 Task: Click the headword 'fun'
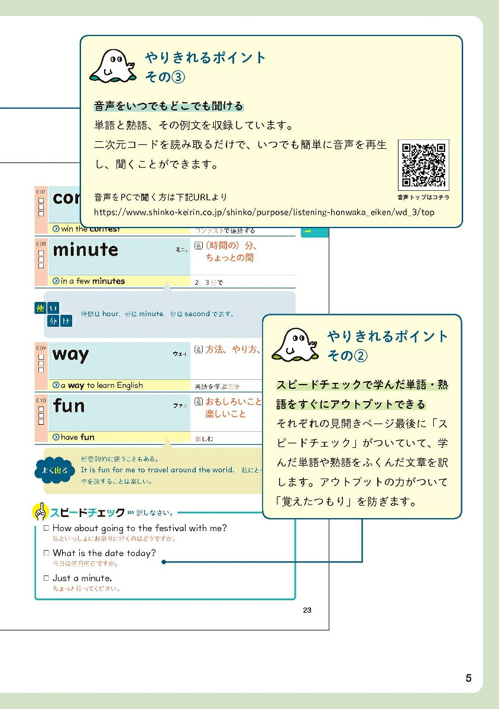69,405
